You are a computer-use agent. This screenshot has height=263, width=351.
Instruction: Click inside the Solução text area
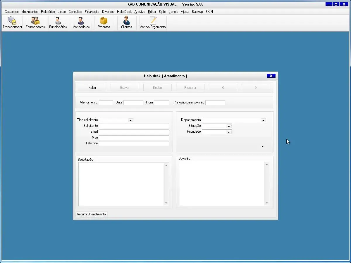[x=222, y=183]
